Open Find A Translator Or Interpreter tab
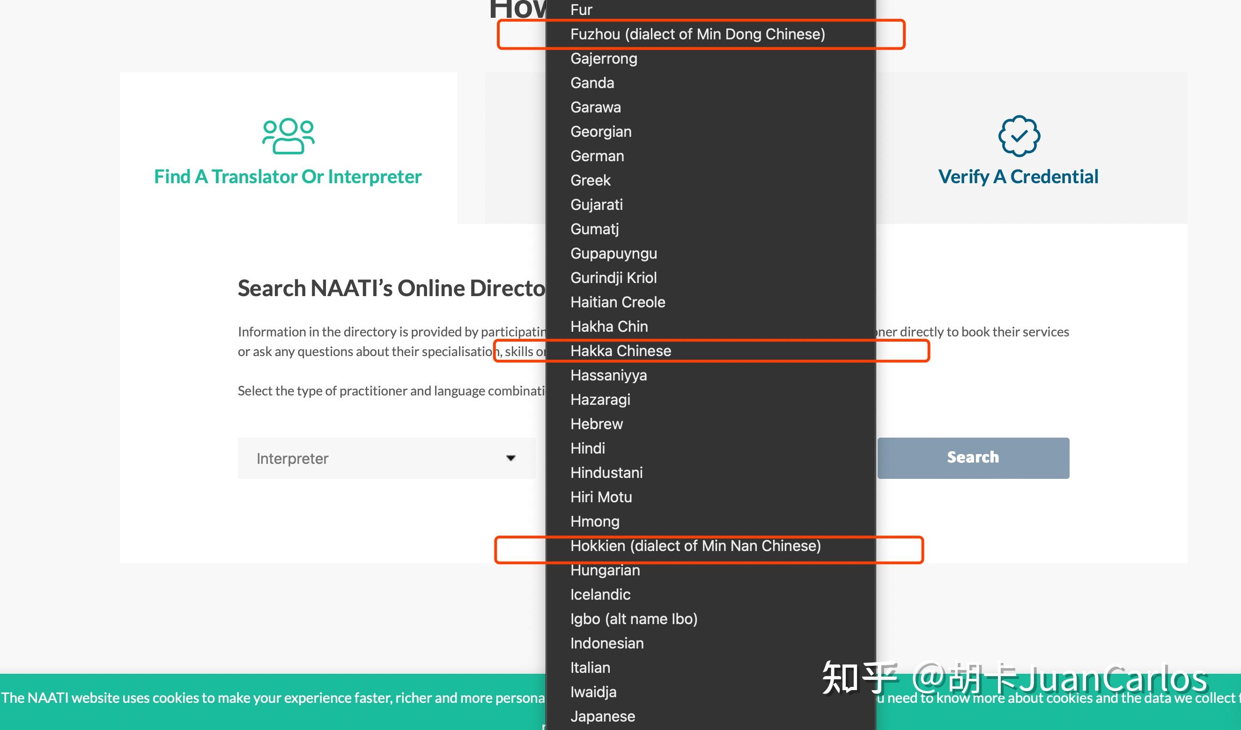The height and width of the screenshot is (730, 1241). [x=288, y=176]
